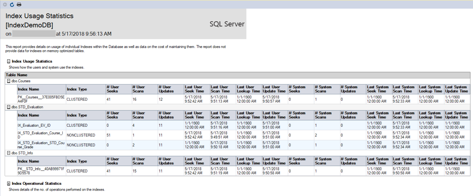Collapse the dbo.Courses table group
The height and width of the screenshot is (196, 473).
pos(9,81)
